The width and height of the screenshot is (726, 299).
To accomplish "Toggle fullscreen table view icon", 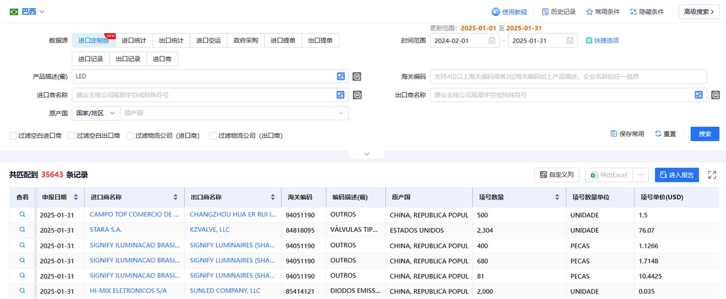I will [x=712, y=175].
